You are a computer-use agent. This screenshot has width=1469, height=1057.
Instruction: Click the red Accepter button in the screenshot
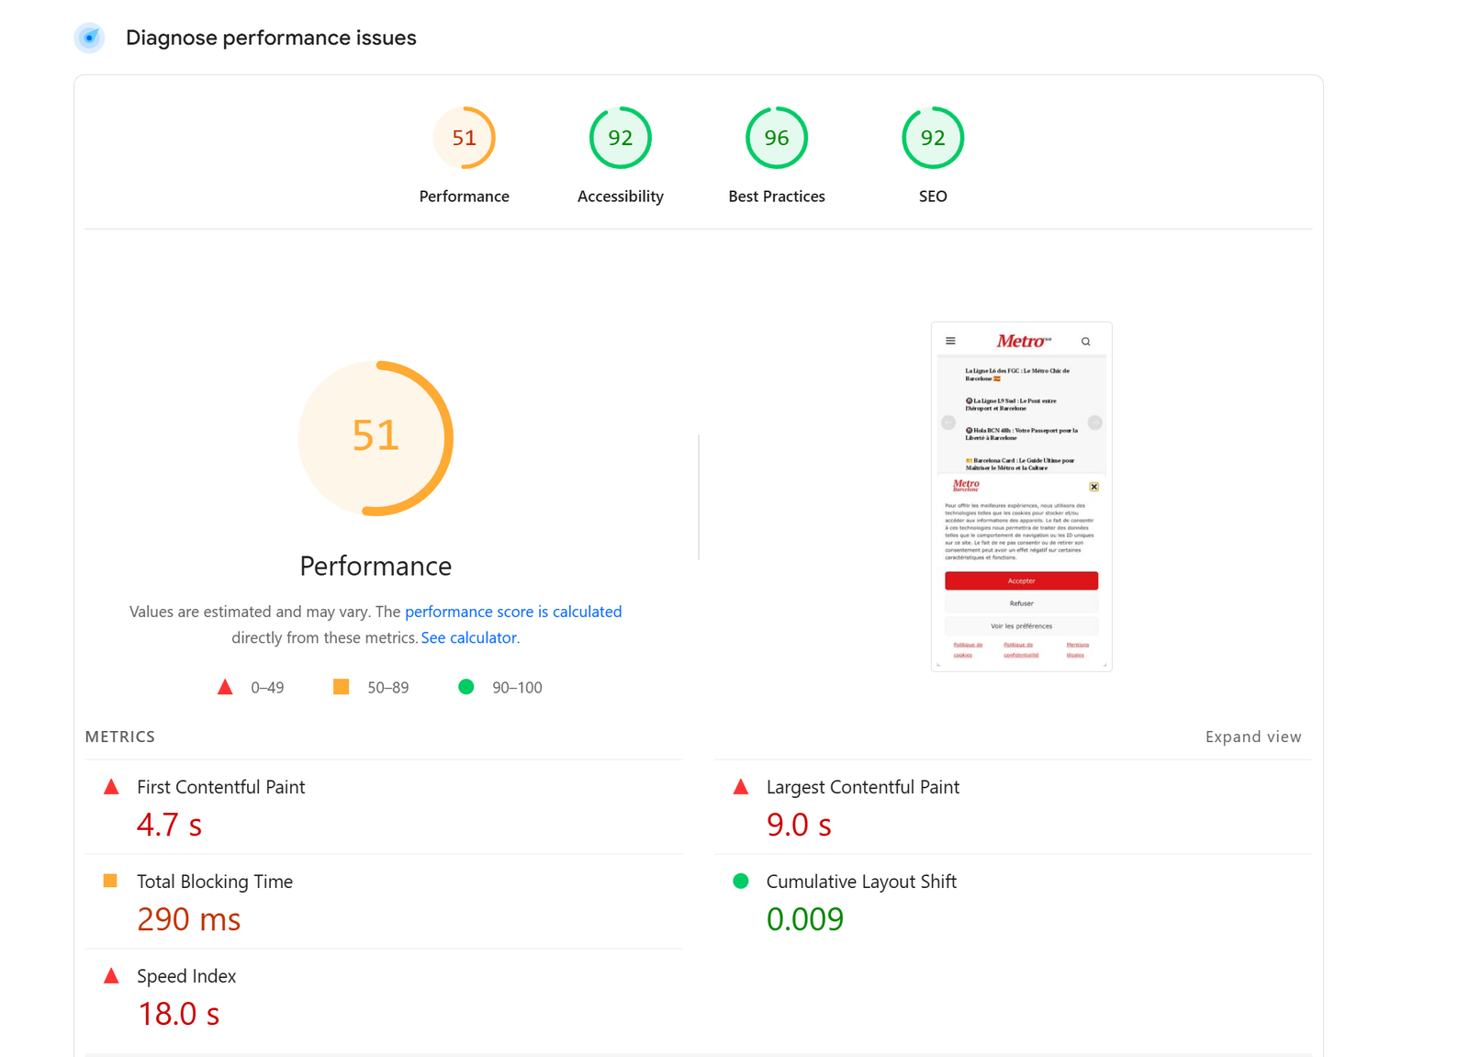coord(1022,580)
